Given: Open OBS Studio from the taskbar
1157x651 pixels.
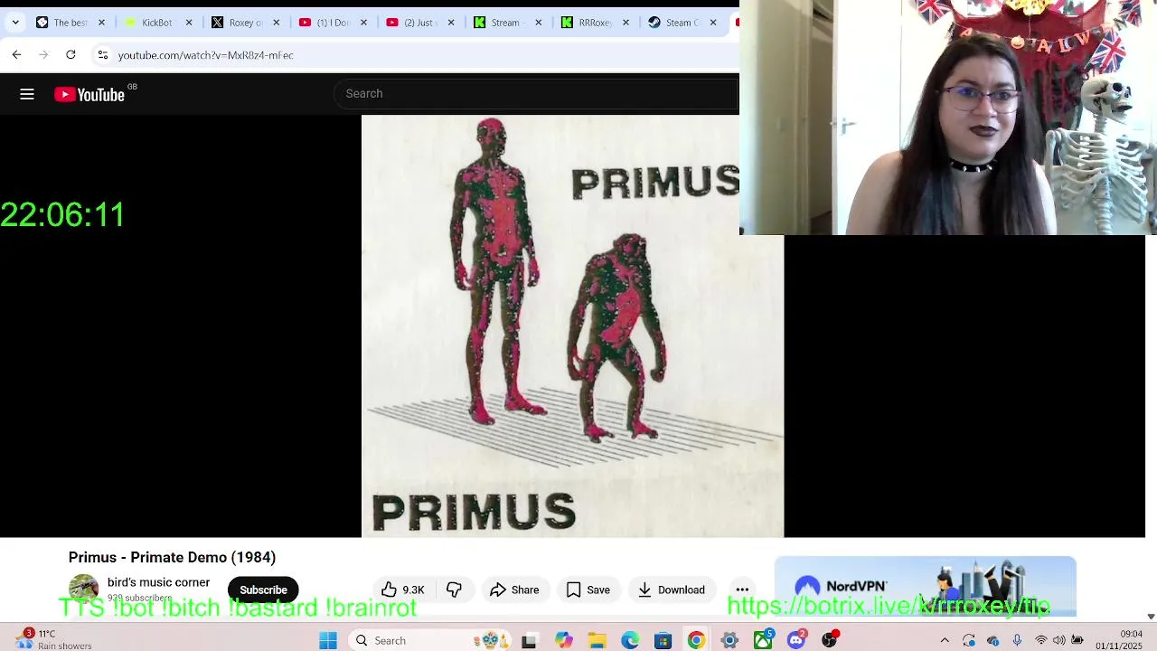Looking at the screenshot, I should point(829,640).
